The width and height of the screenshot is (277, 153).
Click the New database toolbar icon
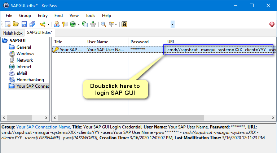[8, 24]
